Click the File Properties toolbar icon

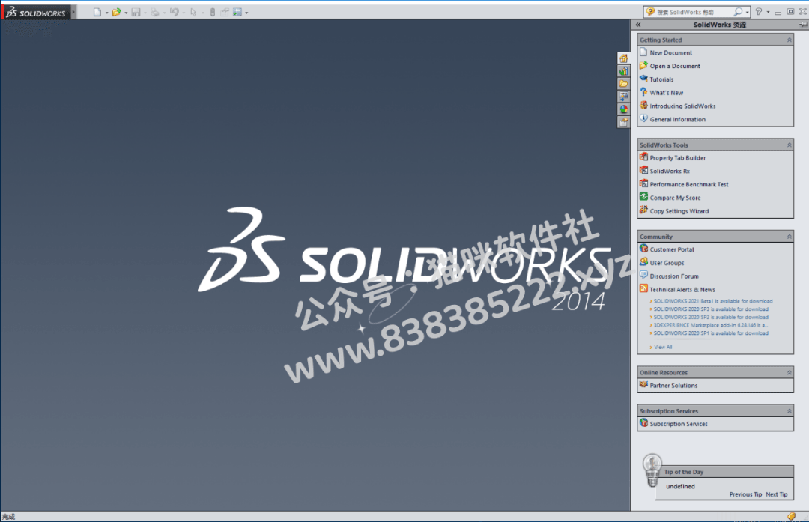click(225, 13)
